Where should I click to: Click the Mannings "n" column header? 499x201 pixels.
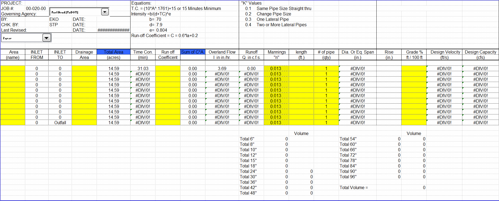(x=276, y=52)
